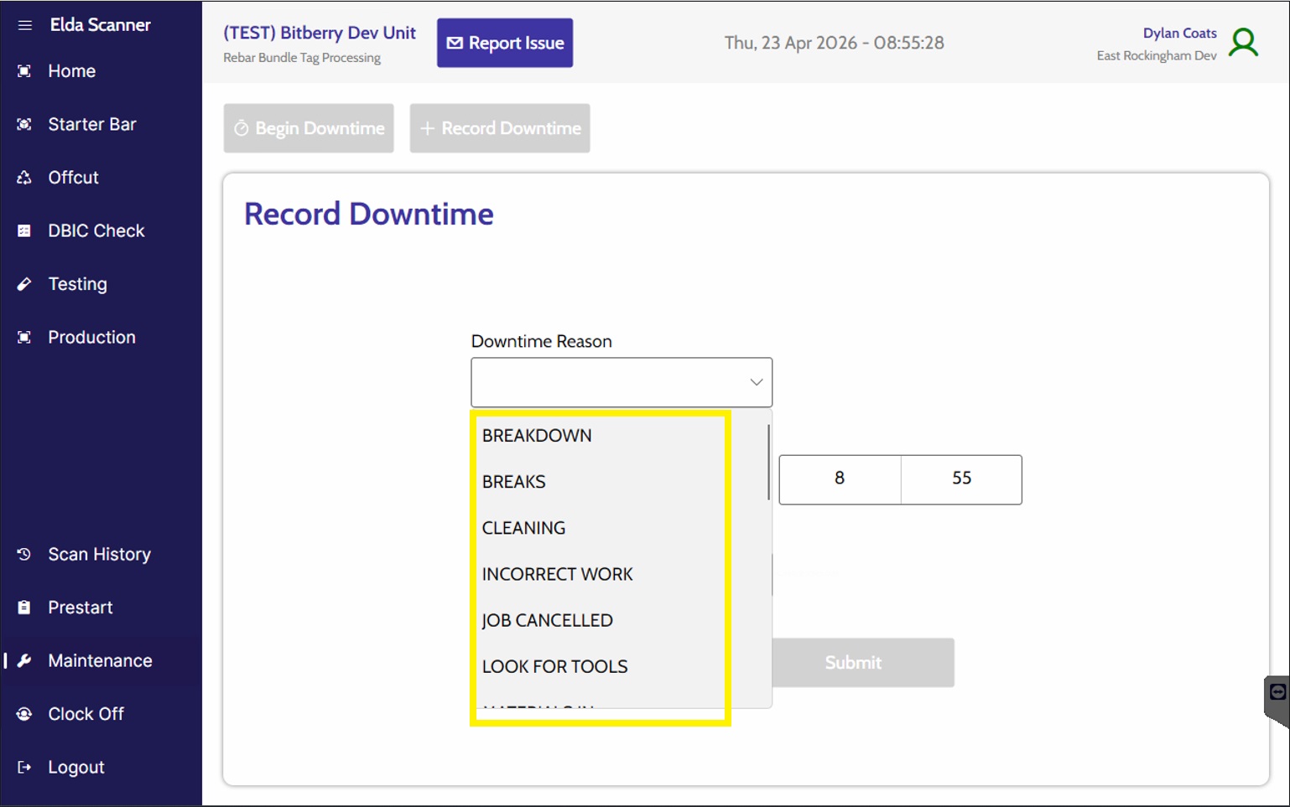Collapse dropdown using the chevron arrow

756,382
